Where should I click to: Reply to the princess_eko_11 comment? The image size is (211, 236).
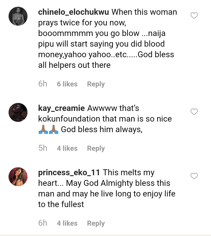coord(96,223)
